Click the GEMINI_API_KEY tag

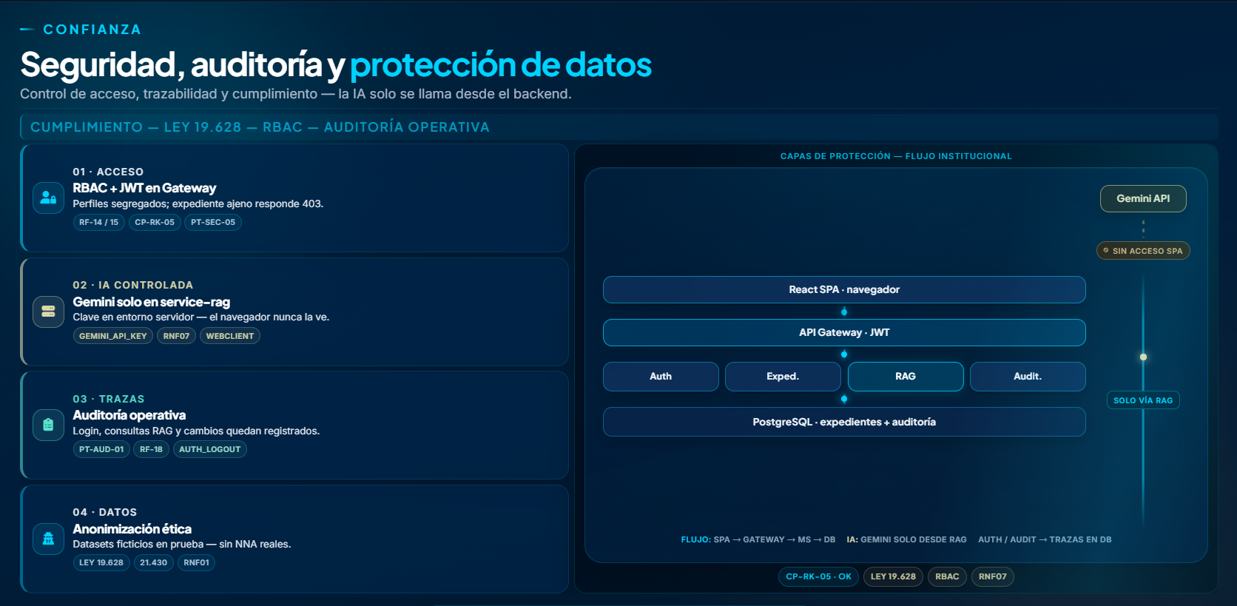112,336
